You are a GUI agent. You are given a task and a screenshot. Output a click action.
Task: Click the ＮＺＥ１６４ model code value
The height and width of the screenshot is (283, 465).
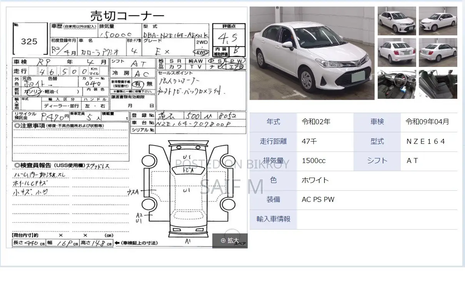point(426,141)
